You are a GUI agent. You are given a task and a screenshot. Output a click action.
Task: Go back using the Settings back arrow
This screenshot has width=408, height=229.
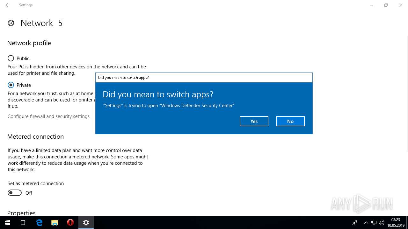pyautogui.click(x=8, y=5)
